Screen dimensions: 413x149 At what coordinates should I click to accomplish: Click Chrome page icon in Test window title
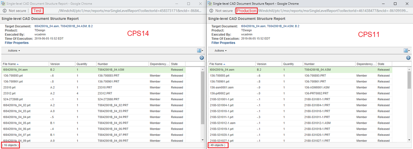[3, 4]
